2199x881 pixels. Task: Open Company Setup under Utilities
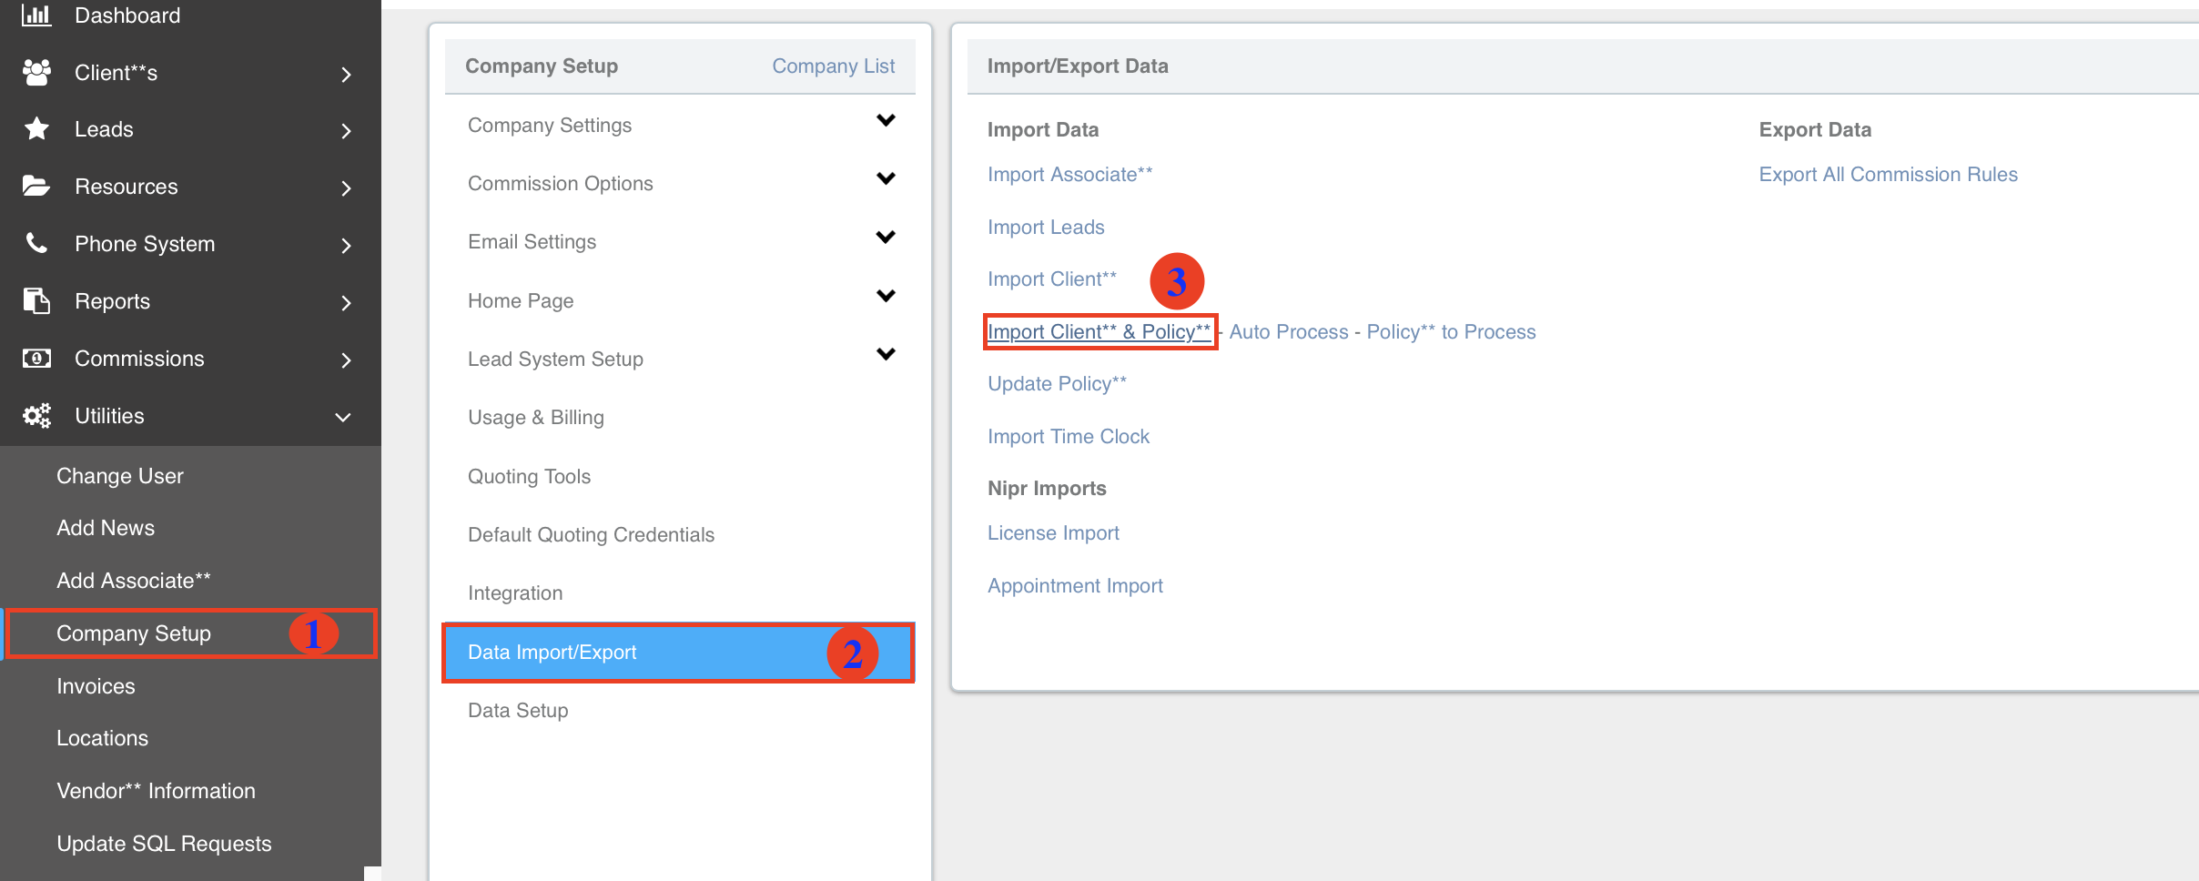(134, 633)
